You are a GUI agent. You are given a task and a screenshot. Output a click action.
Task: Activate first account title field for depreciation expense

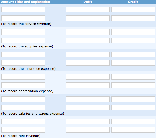[x=23, y=77]
